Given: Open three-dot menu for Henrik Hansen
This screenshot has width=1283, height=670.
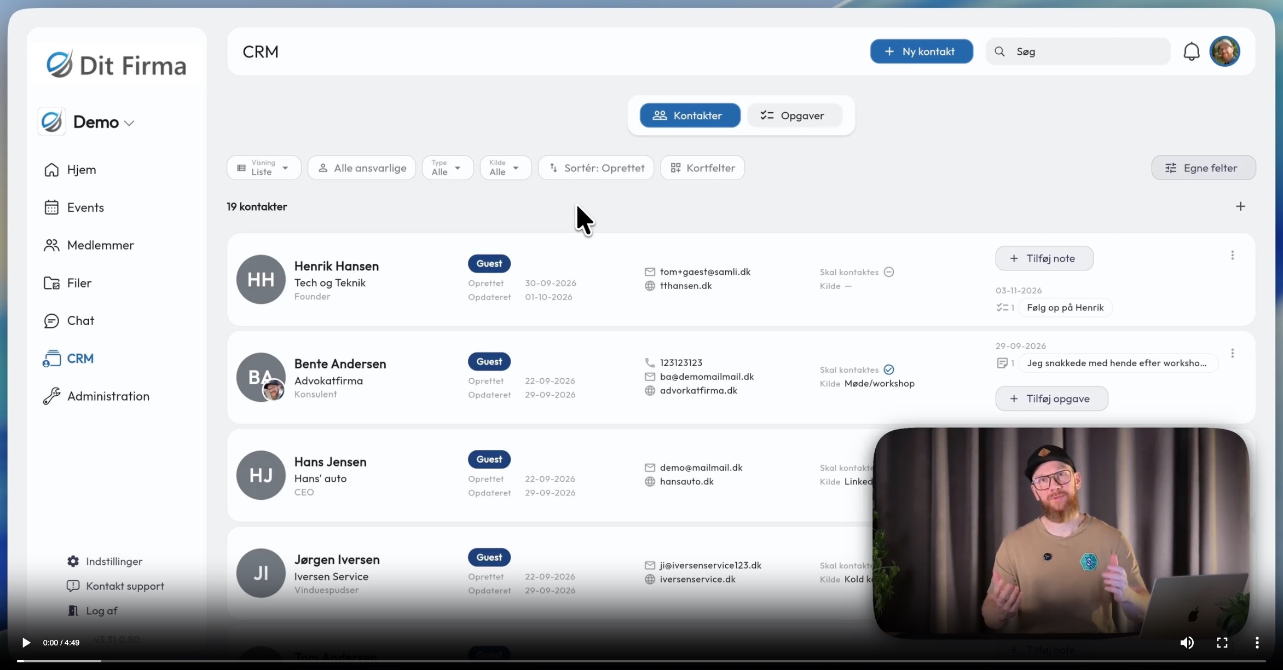Looking at the screenshot, I should [1232, 255].
